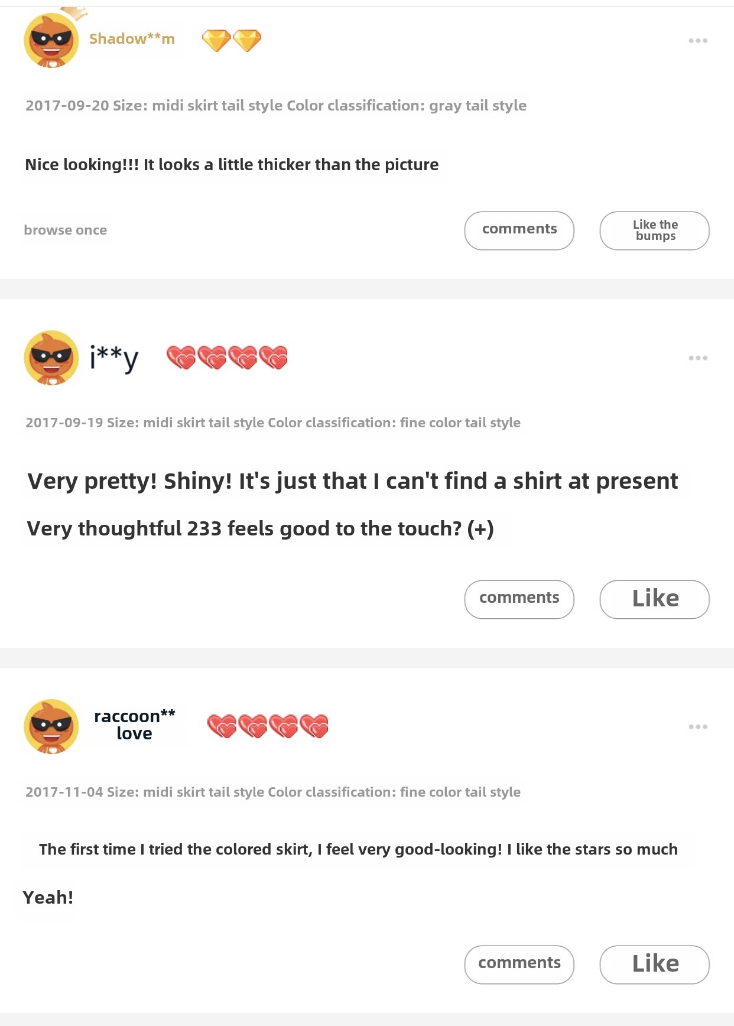
Task: Click the Shadow**m username
Action: point(132,39)
